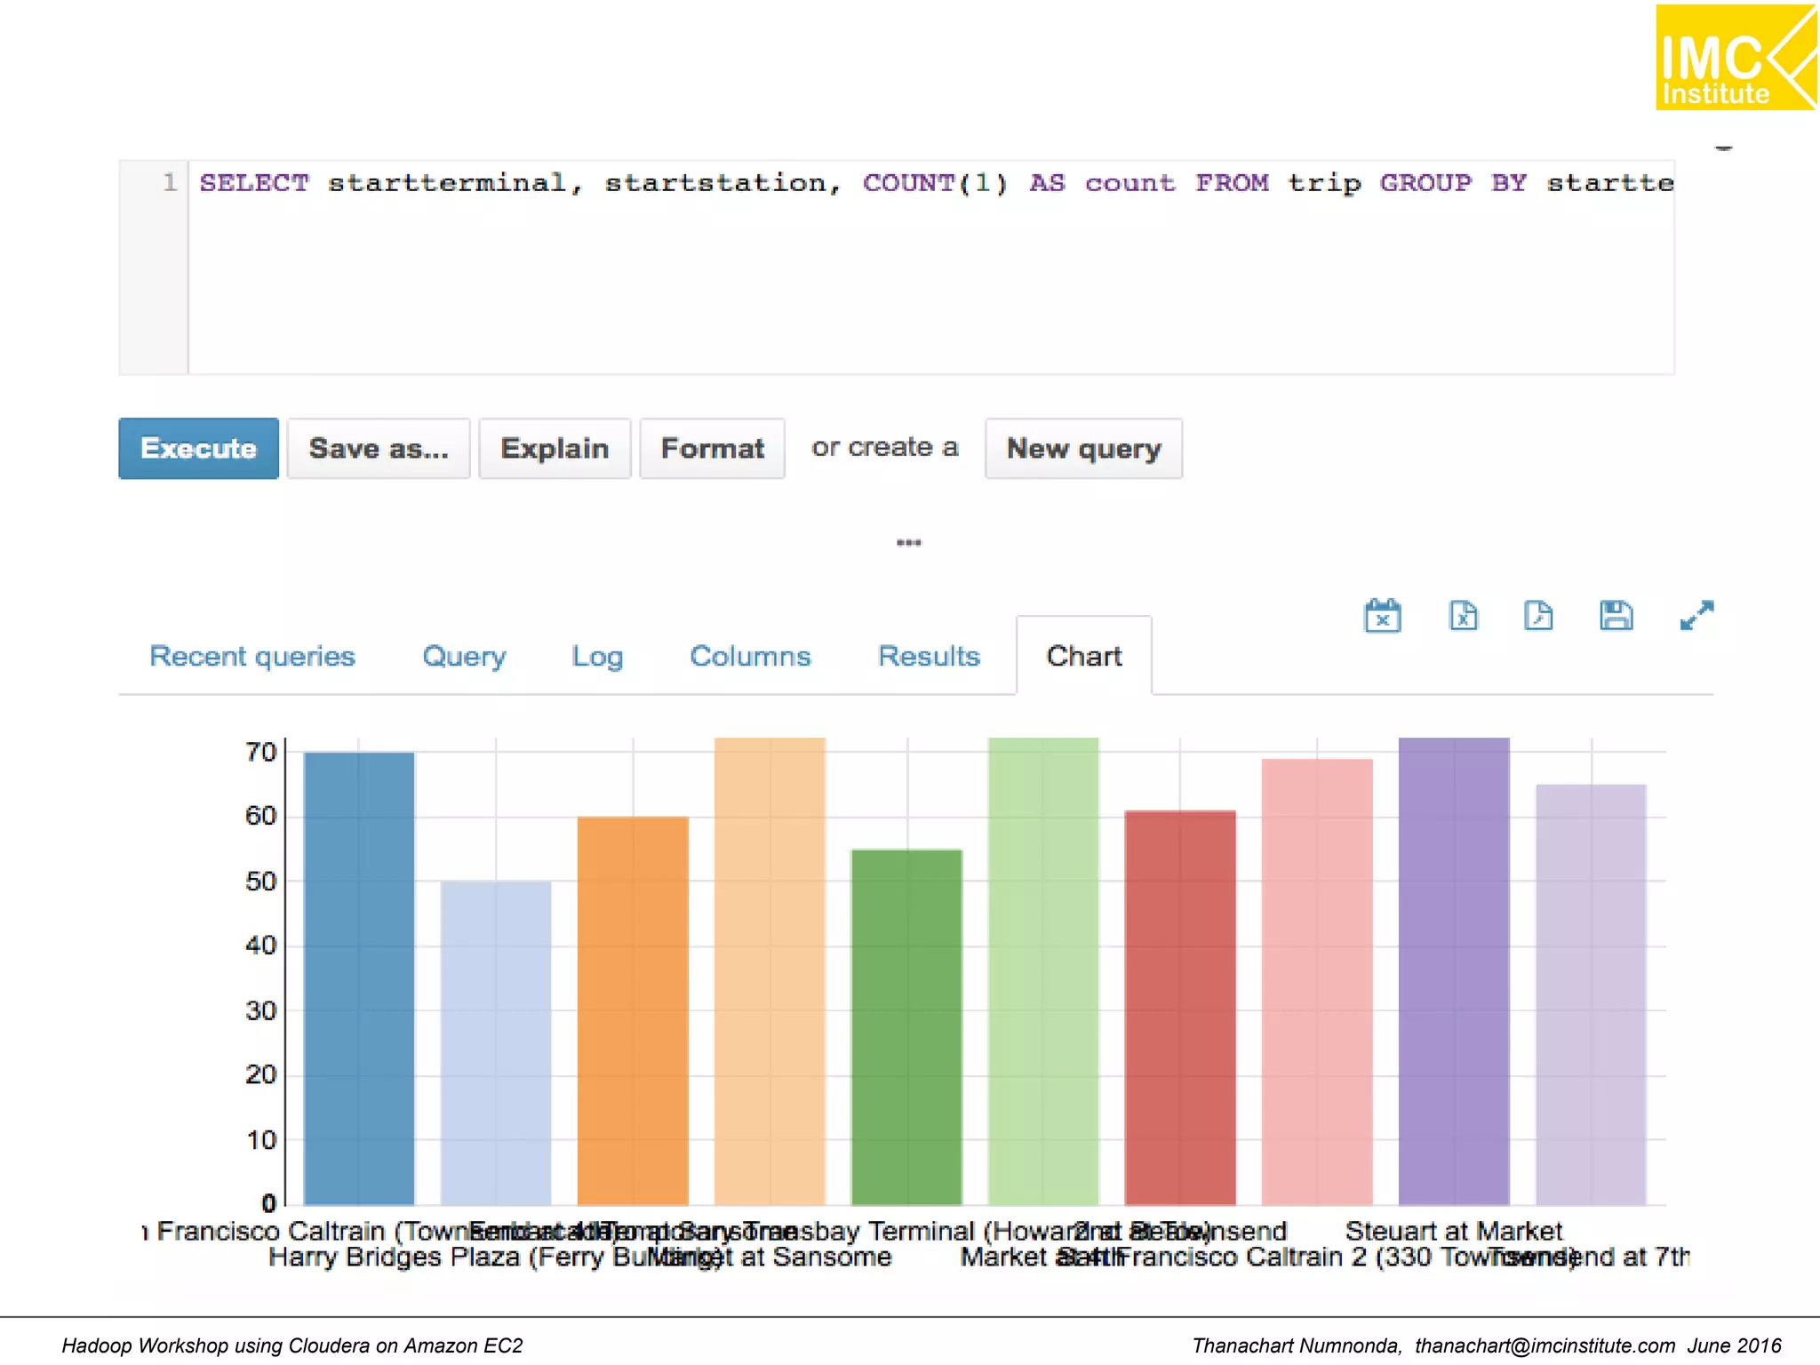Open the Log tab
Viewport: 1820px width, 1365px height.
pyautogui.click(x=597, y=656)
